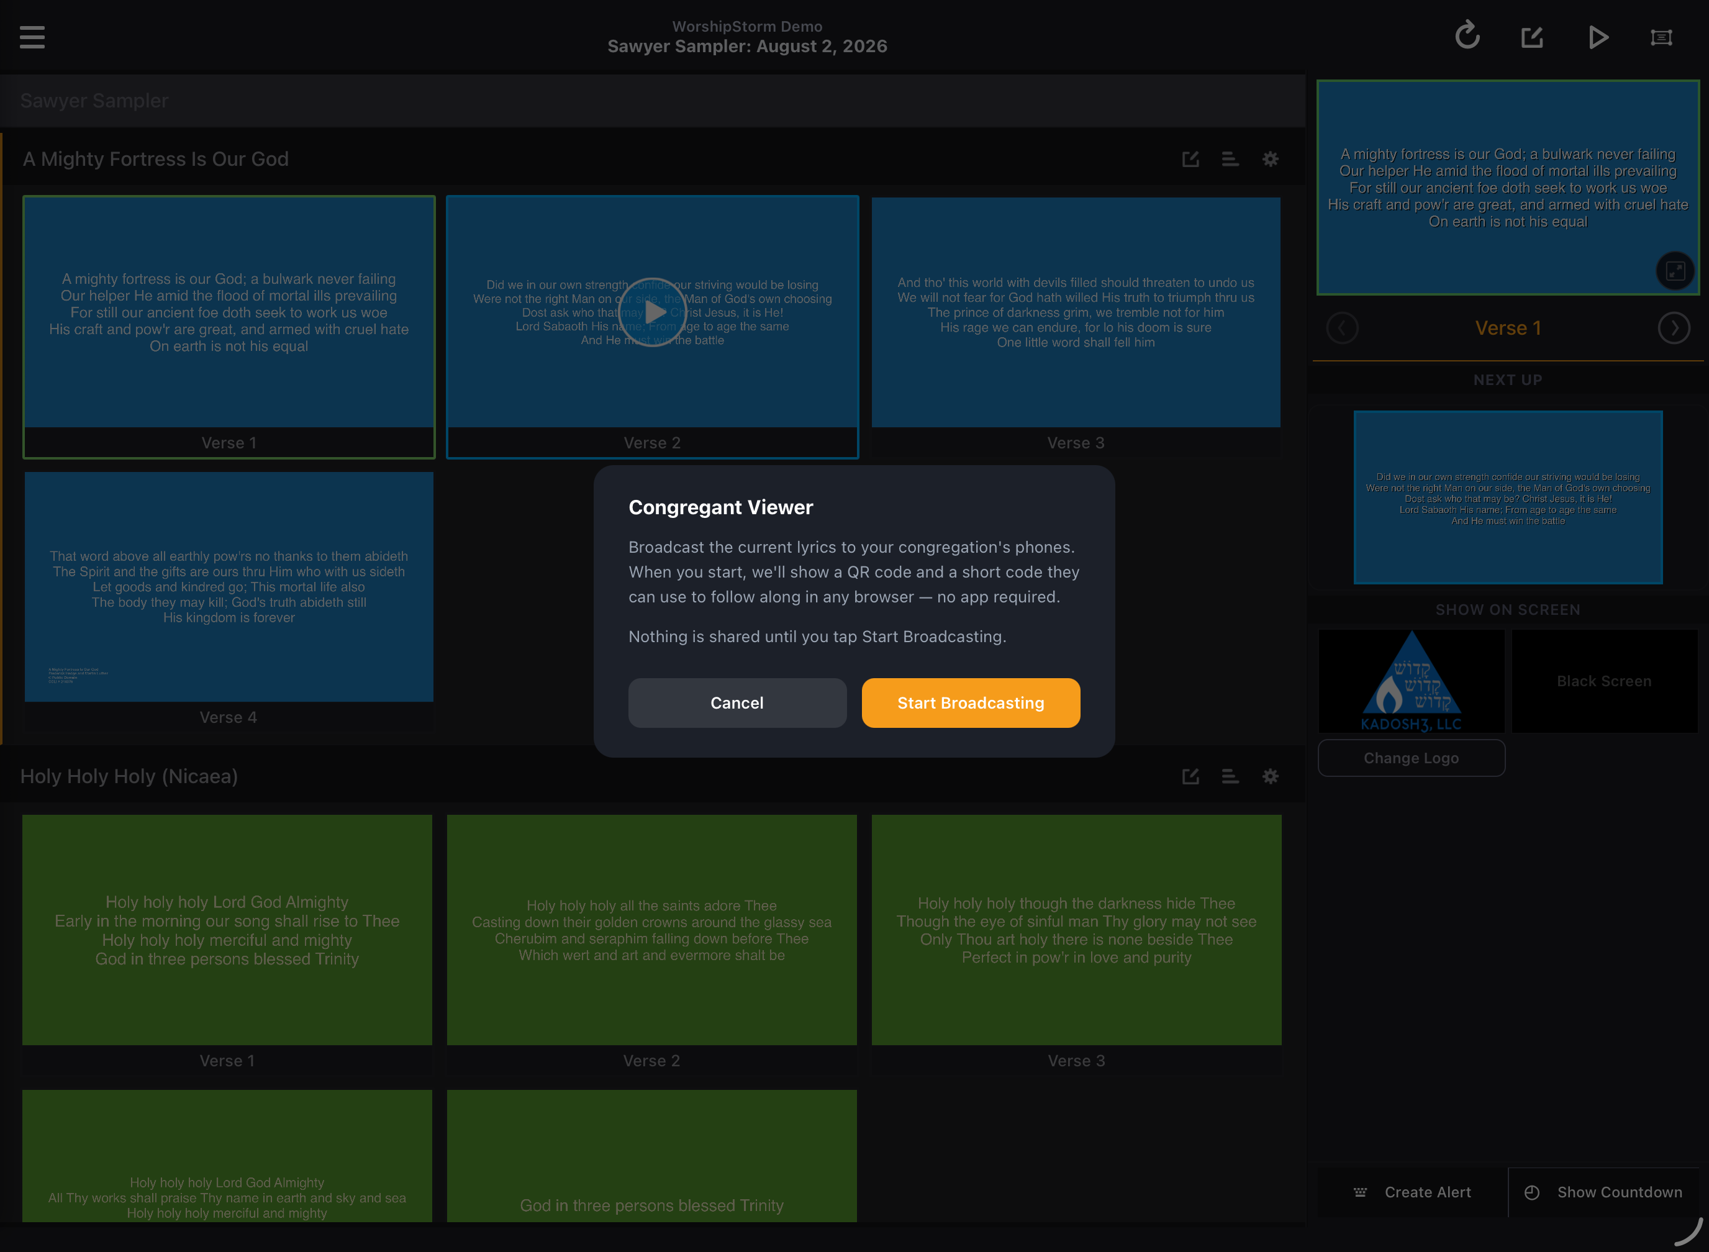Select 'God in three persons blessed Trinity' slide
This screenshot has width=1709, height=1252.
652,1156
